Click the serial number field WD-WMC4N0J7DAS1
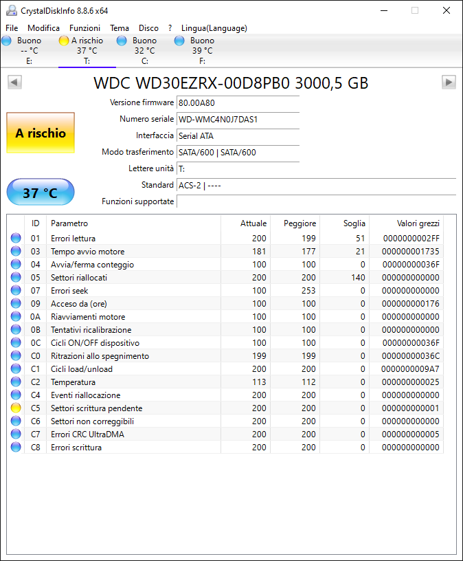This screenshot has width=463, height=561. pyautogui.click(x=238, y=120)
